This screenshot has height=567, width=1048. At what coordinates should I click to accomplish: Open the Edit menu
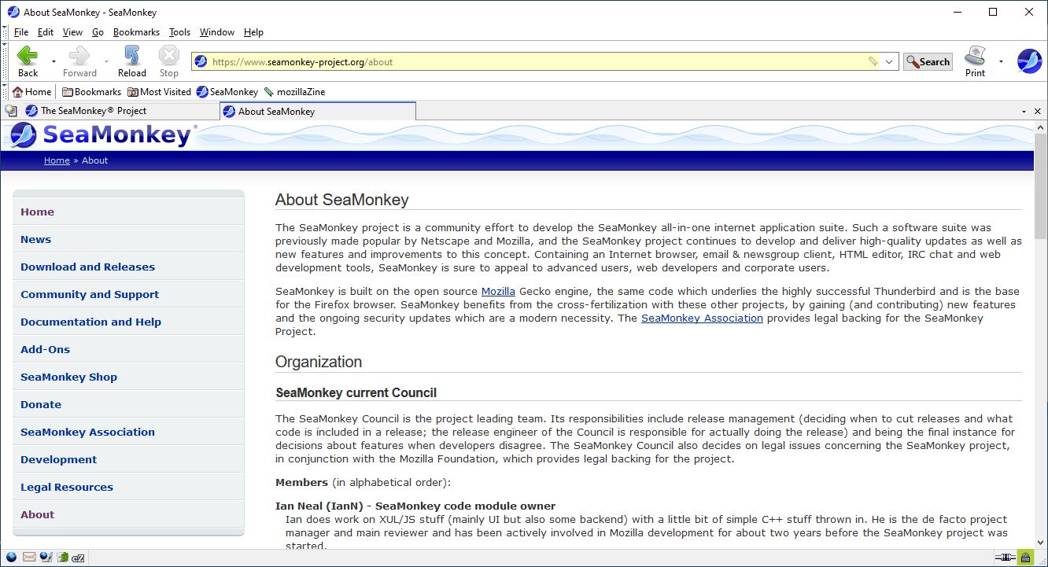pos(46,32)
